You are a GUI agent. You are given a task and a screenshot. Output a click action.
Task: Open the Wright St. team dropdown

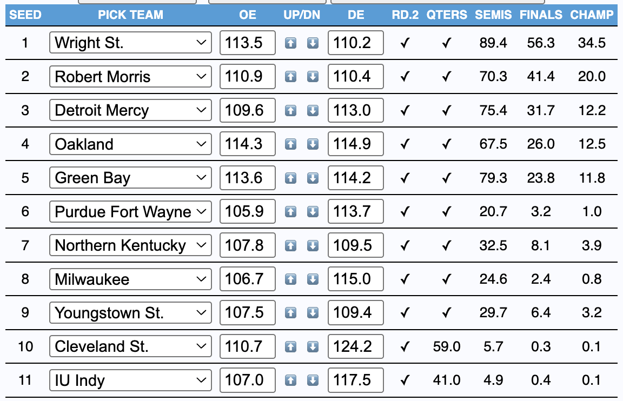click(130, 43)
